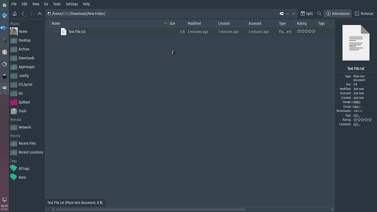Click the Home icon in the toolbar

[x=14, y=14]
